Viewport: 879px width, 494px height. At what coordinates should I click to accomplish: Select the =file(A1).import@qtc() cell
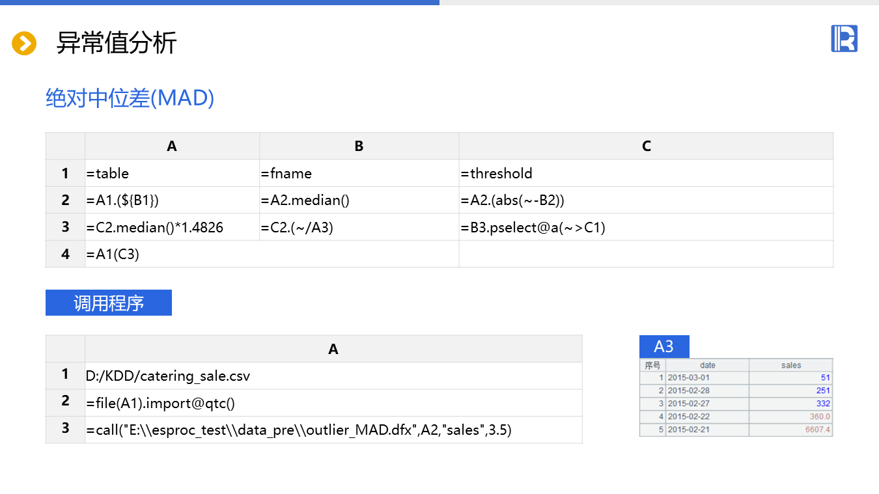[x=333, y=404]
